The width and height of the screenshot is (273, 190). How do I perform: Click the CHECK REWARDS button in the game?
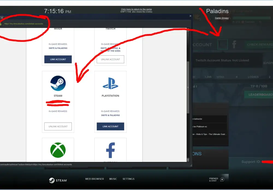coord(259,44)
